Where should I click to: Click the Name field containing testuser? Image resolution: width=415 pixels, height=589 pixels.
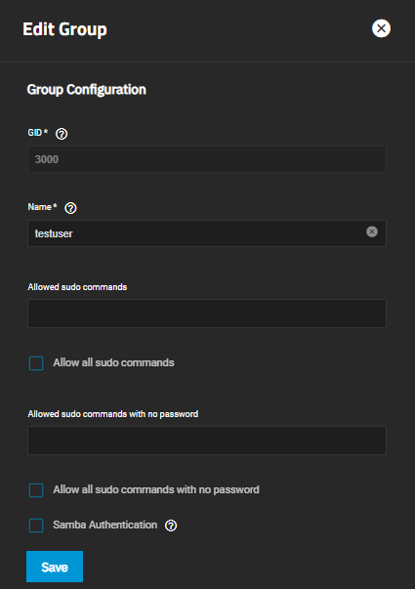point(207,233)
